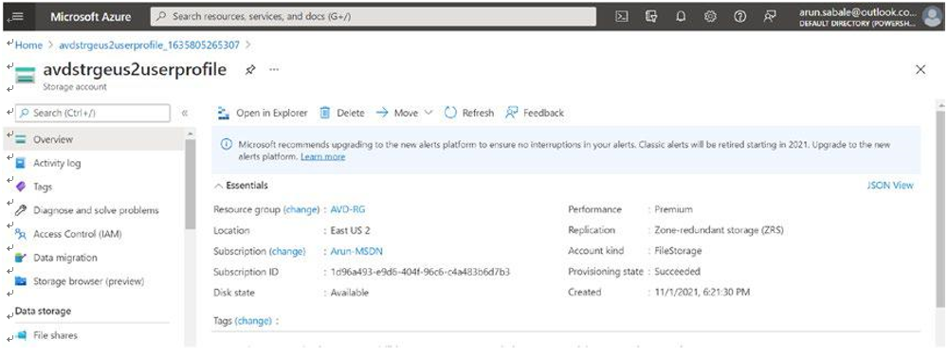
Task: Open in Explorer toolbar button
Action: coord(263,113)
